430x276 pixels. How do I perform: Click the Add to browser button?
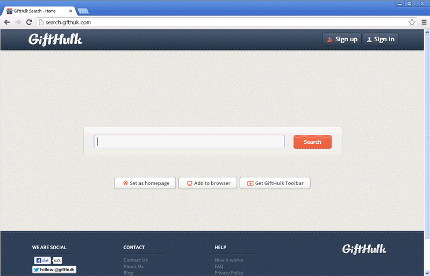point(207,183)
